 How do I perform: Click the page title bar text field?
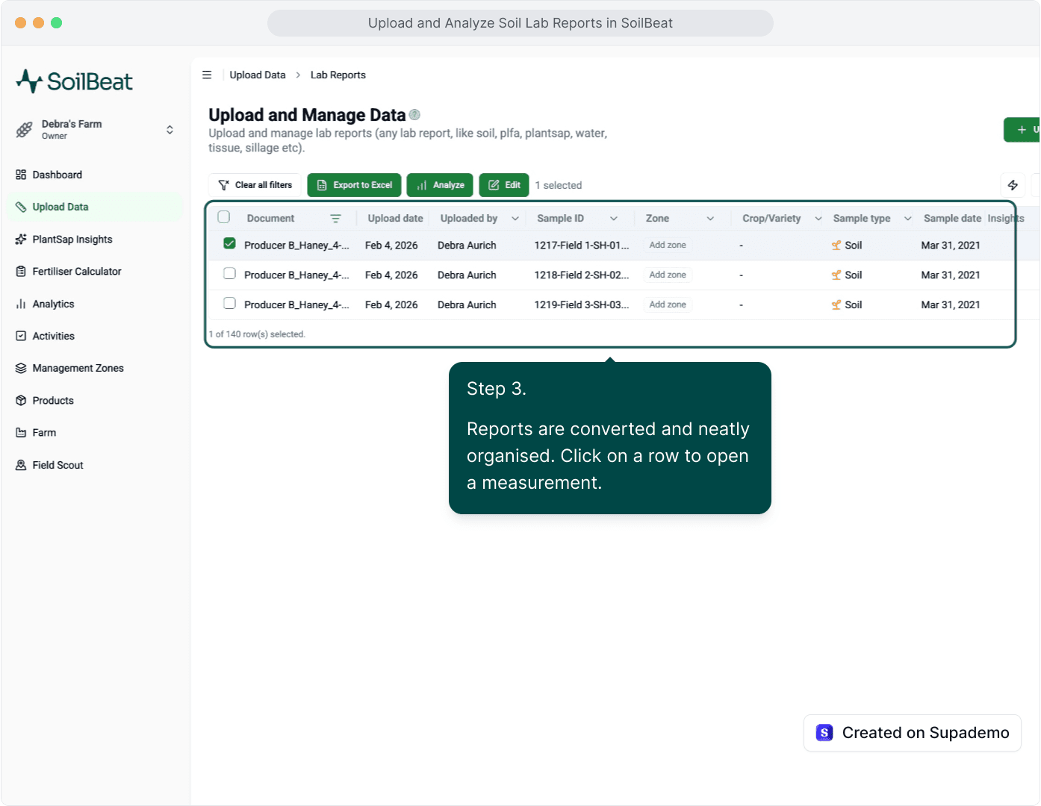(520, 23)
